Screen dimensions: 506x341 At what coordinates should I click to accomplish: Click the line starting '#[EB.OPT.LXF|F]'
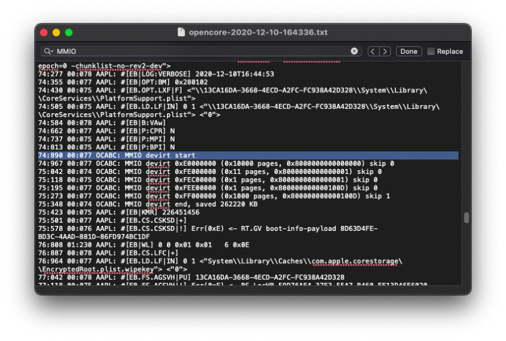pos(232,90)
